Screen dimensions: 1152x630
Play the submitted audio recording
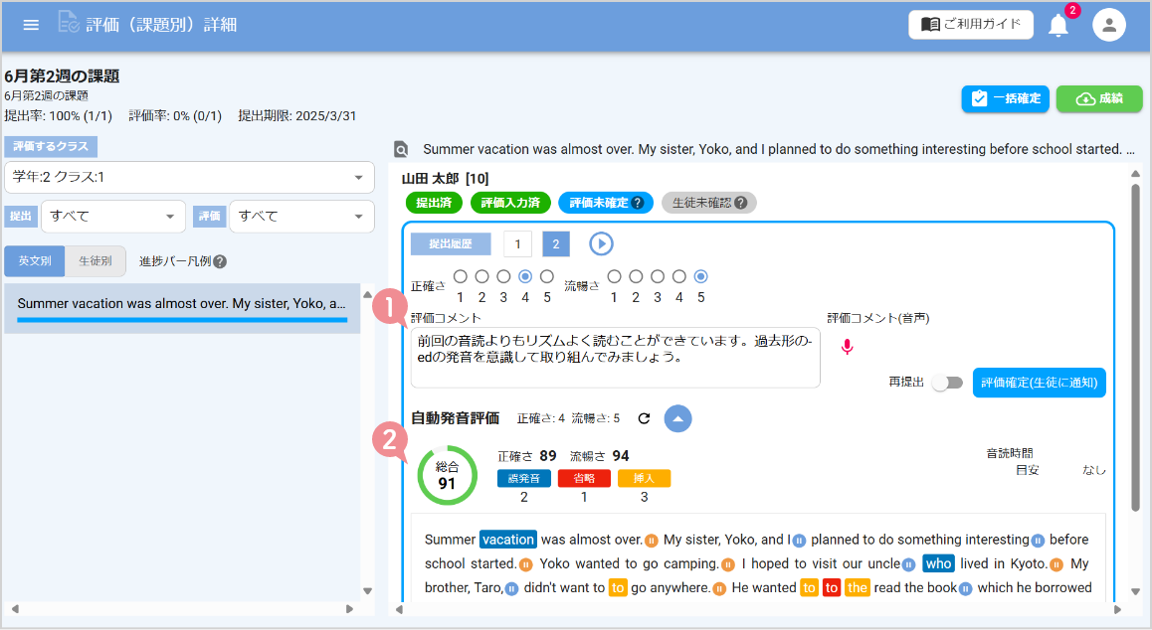point(601,243)
